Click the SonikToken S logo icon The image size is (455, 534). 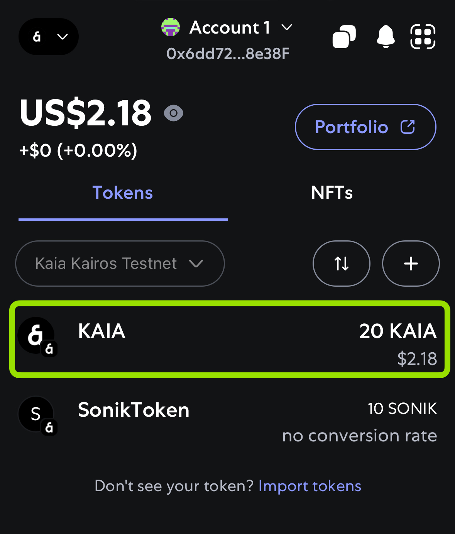click(x=37, y=415)
